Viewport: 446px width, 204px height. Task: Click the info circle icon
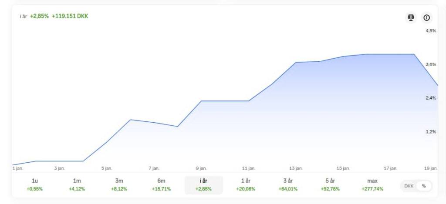[426, 18]
